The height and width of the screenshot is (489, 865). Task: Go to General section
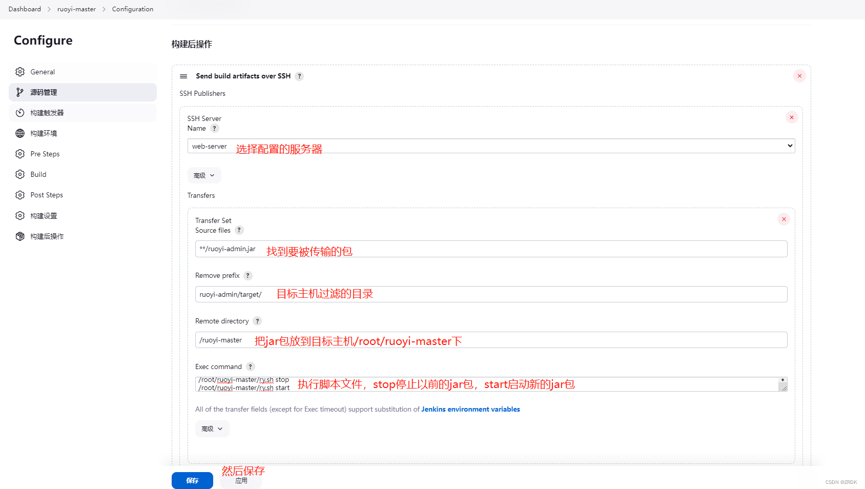point(83,72)
